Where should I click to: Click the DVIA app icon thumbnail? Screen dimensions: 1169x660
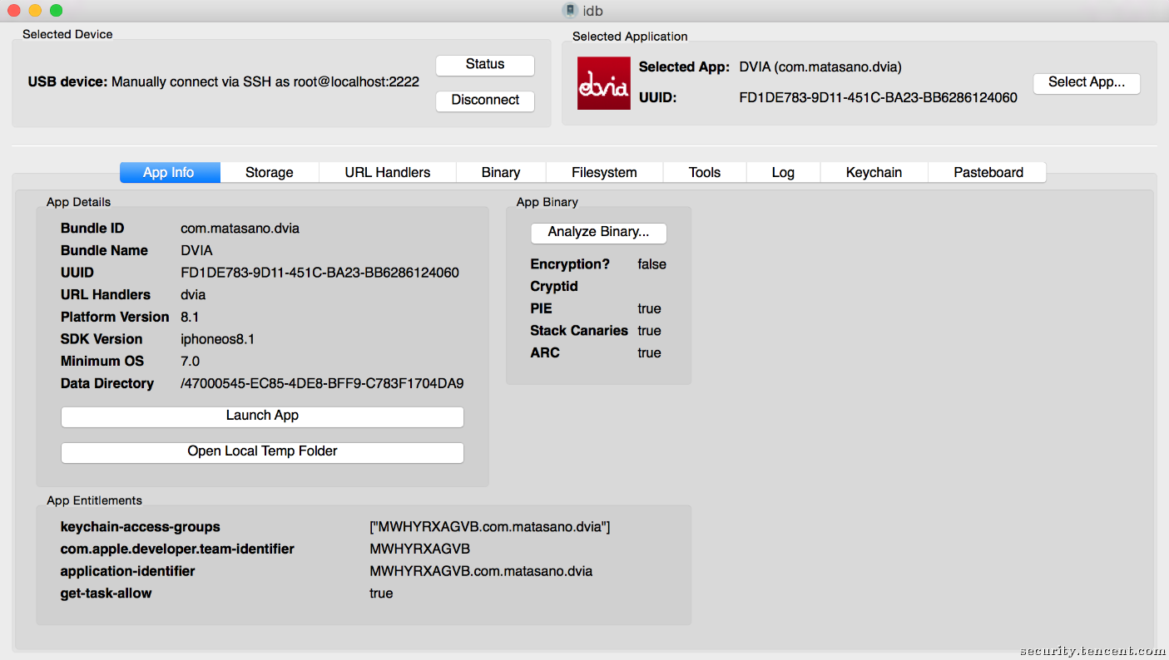pos(604,83)
